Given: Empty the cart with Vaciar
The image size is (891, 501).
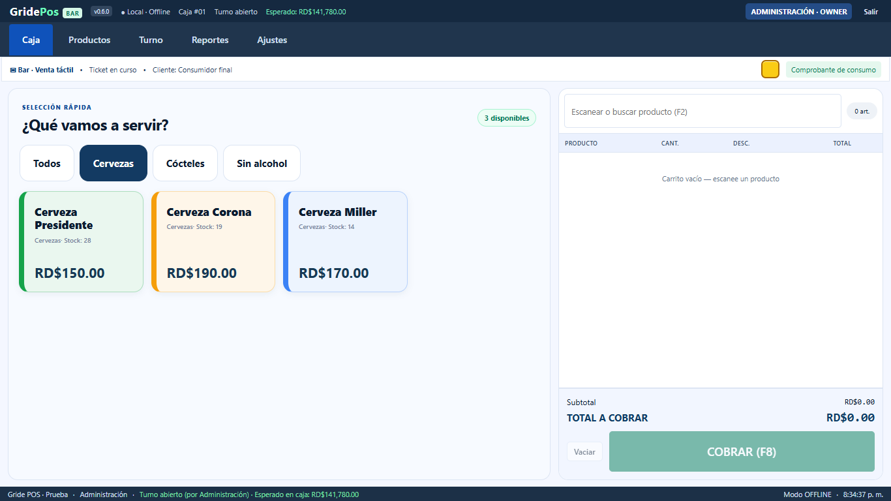Looking at the screenshot, I should tap(584, 451).
